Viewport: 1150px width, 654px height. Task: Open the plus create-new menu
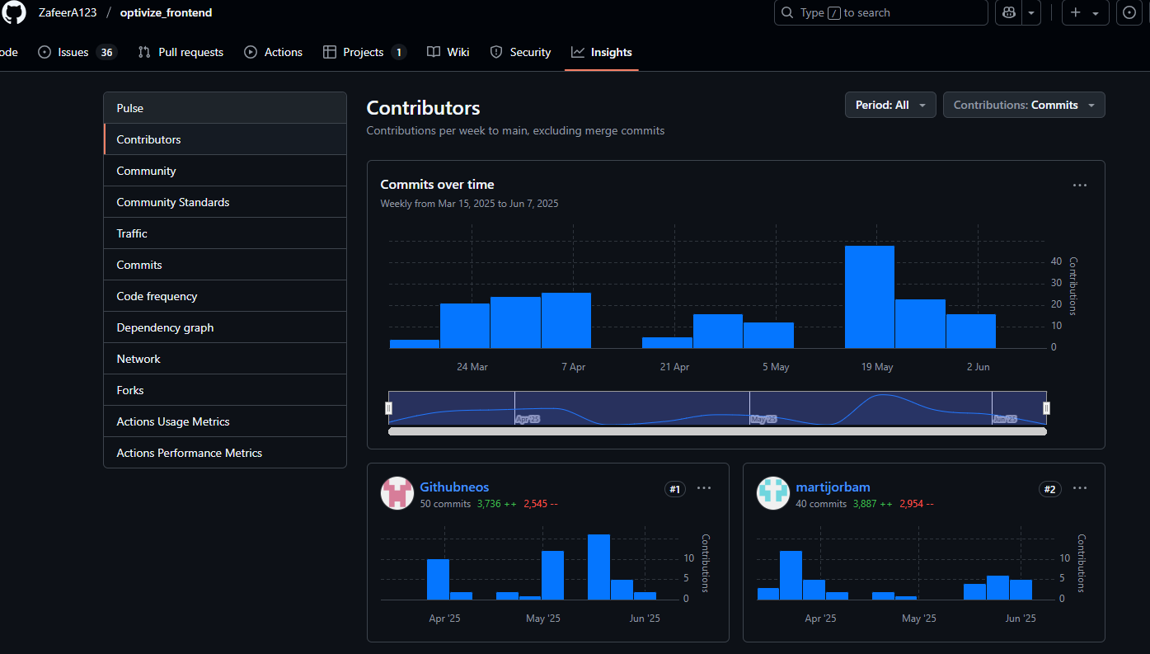[x=1085, y=12]
